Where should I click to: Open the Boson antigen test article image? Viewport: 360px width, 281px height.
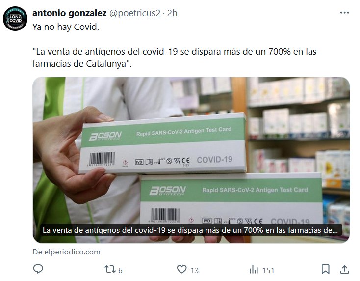pyautogui.click(x=191, y=160)
